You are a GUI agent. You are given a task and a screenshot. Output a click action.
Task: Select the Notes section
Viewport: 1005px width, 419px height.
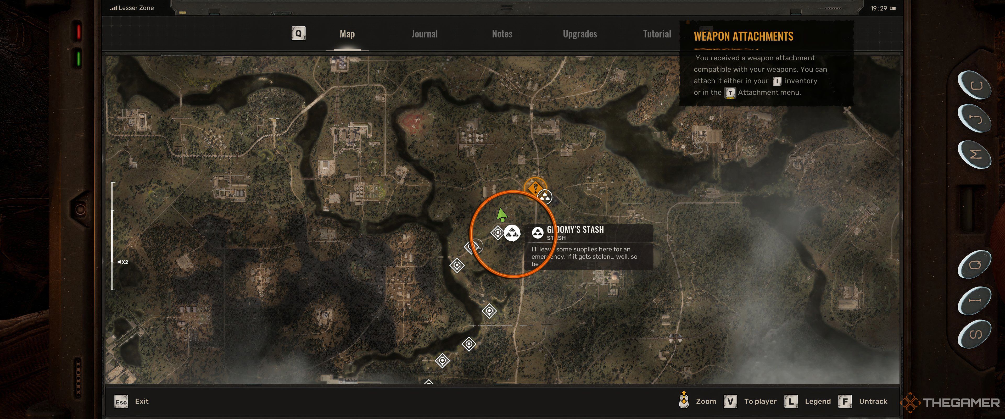(502, 33)
